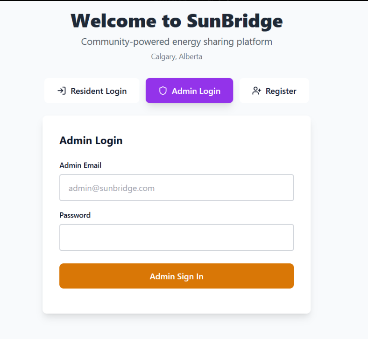Click the Password field label
Viewport: 368px width, 339px height.
click(x=75, y=215)
